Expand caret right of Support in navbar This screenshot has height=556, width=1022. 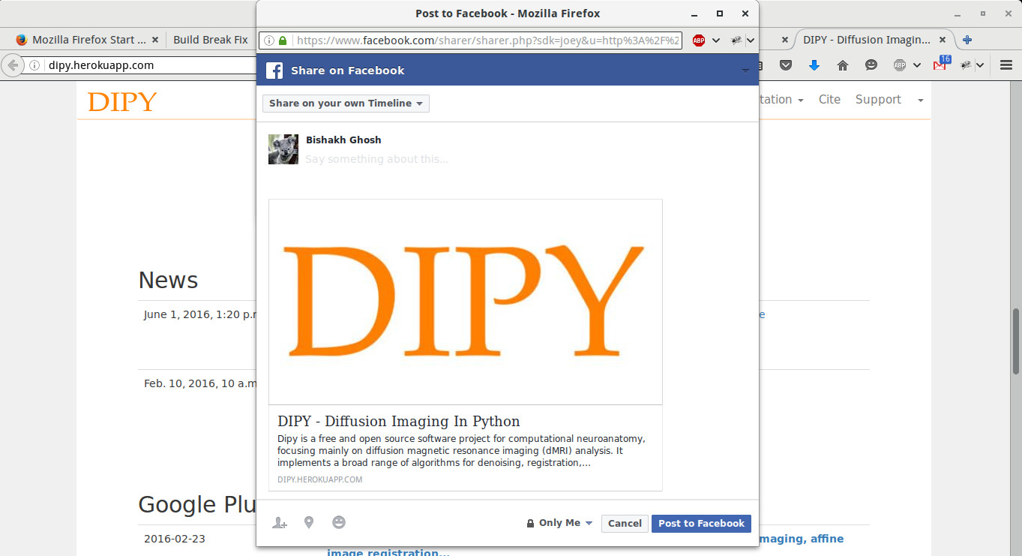(921, 100)
